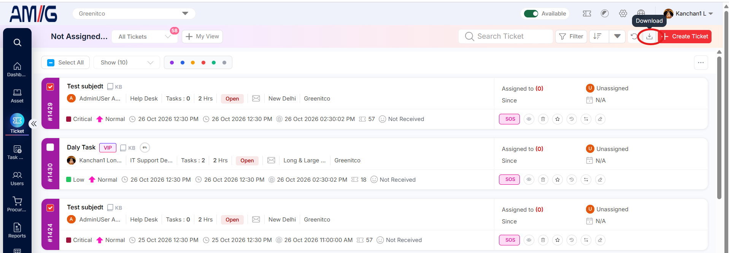Open Users in the sidebar
Screen dimensions: 729x253
click(17, 179)
